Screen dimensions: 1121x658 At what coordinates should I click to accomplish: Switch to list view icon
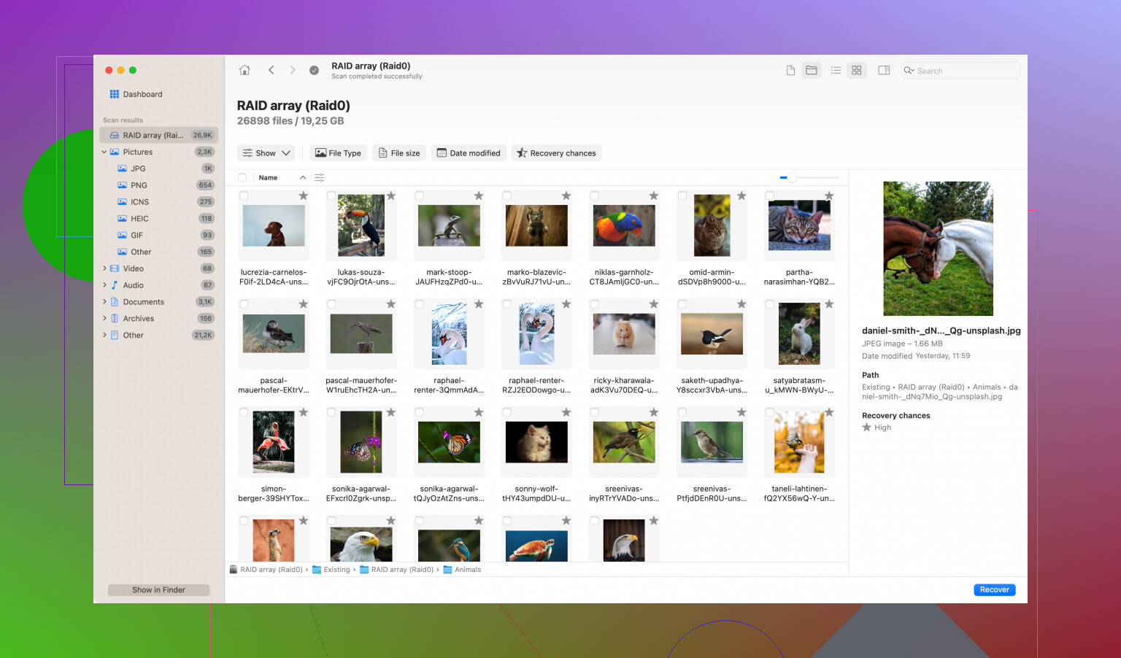(836, 70)
